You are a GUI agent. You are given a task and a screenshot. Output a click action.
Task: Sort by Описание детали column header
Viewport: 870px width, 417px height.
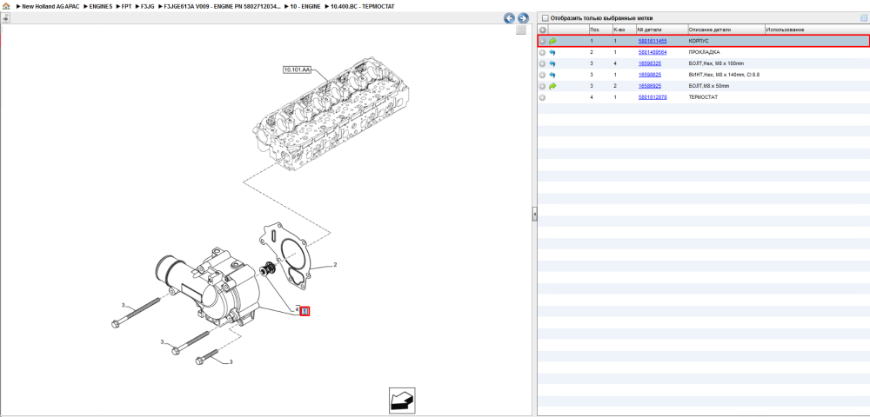pyautogui.click(x=726, y=30)
